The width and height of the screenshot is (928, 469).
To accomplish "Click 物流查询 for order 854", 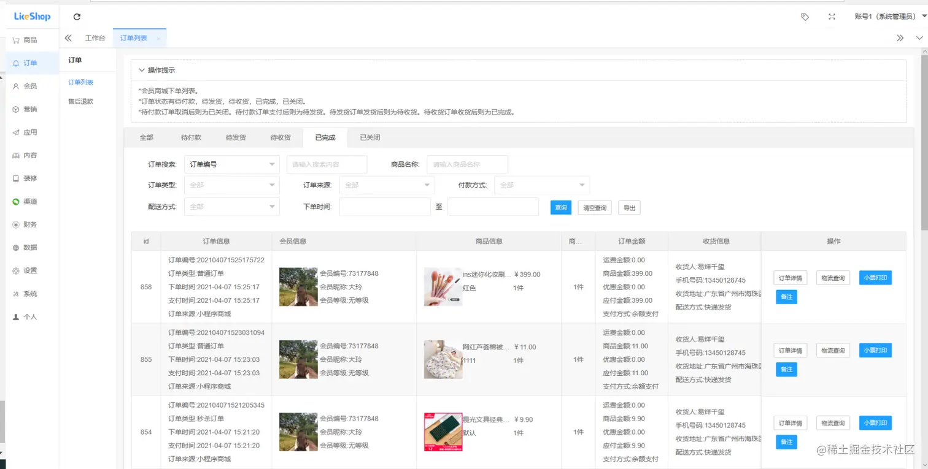I will click(x=833, y=423).
